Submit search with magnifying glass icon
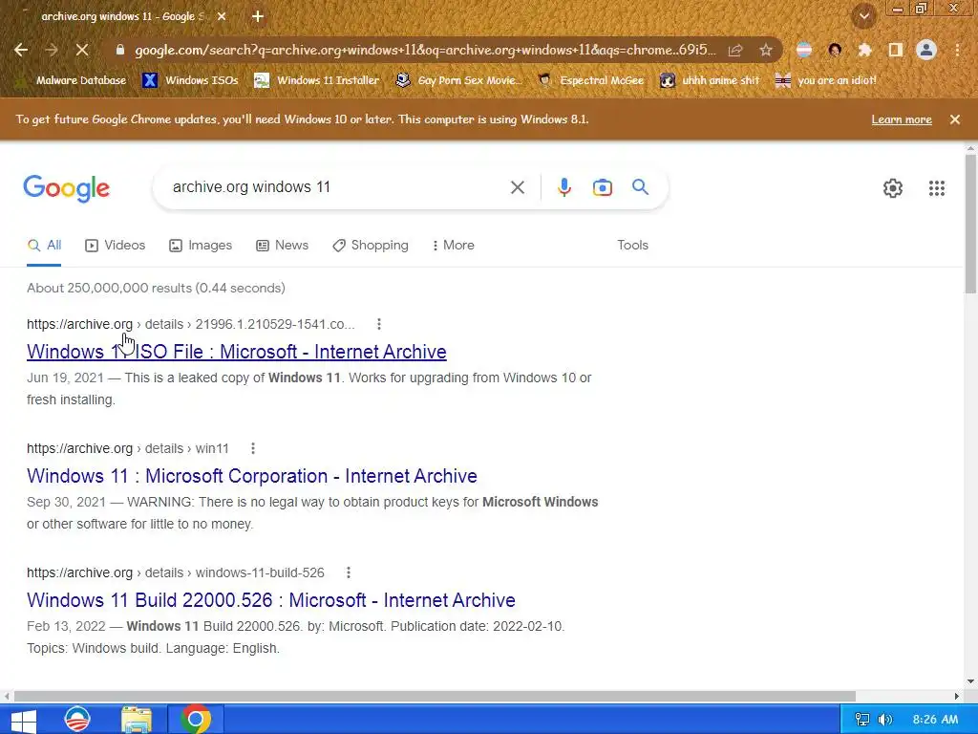 point(640,186)
